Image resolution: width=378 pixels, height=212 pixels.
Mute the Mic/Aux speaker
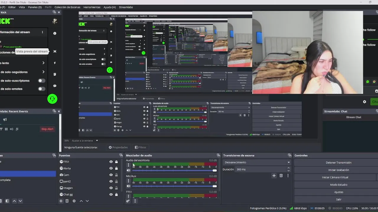128,186
